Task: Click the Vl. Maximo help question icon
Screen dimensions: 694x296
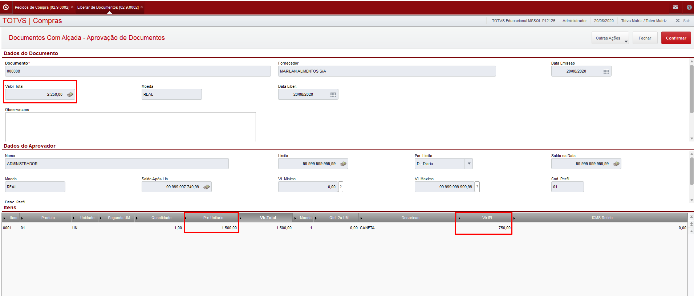Action: point(477,187)
